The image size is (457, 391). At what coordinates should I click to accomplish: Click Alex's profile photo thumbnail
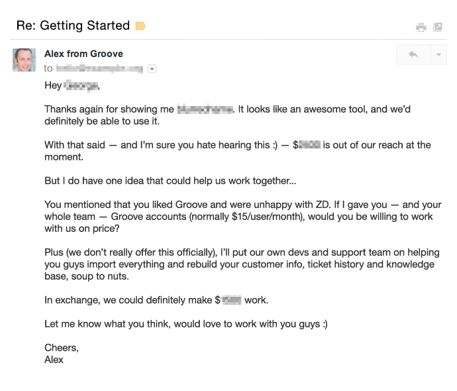tap(24, 60)
